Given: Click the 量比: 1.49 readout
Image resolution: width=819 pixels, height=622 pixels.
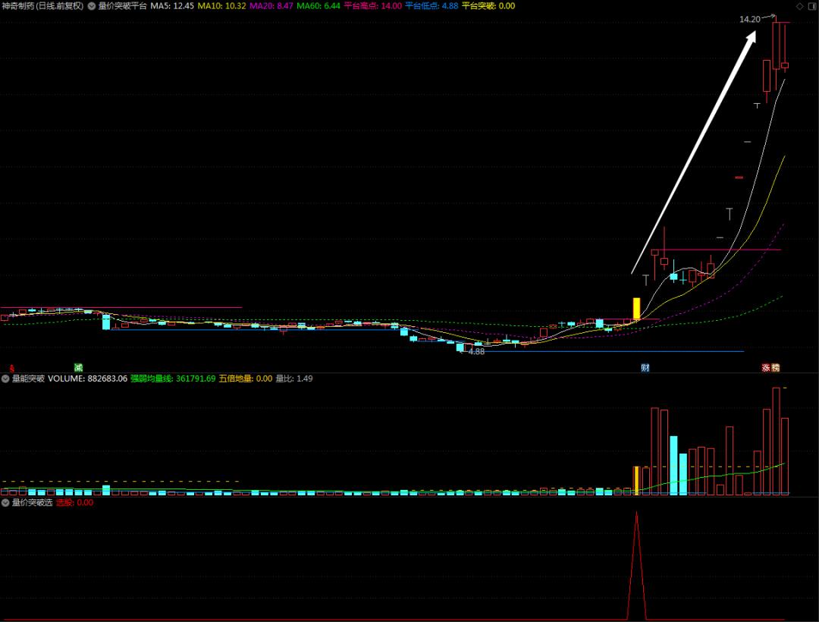Looking at the screenshot, I should [x=294, y=379].
